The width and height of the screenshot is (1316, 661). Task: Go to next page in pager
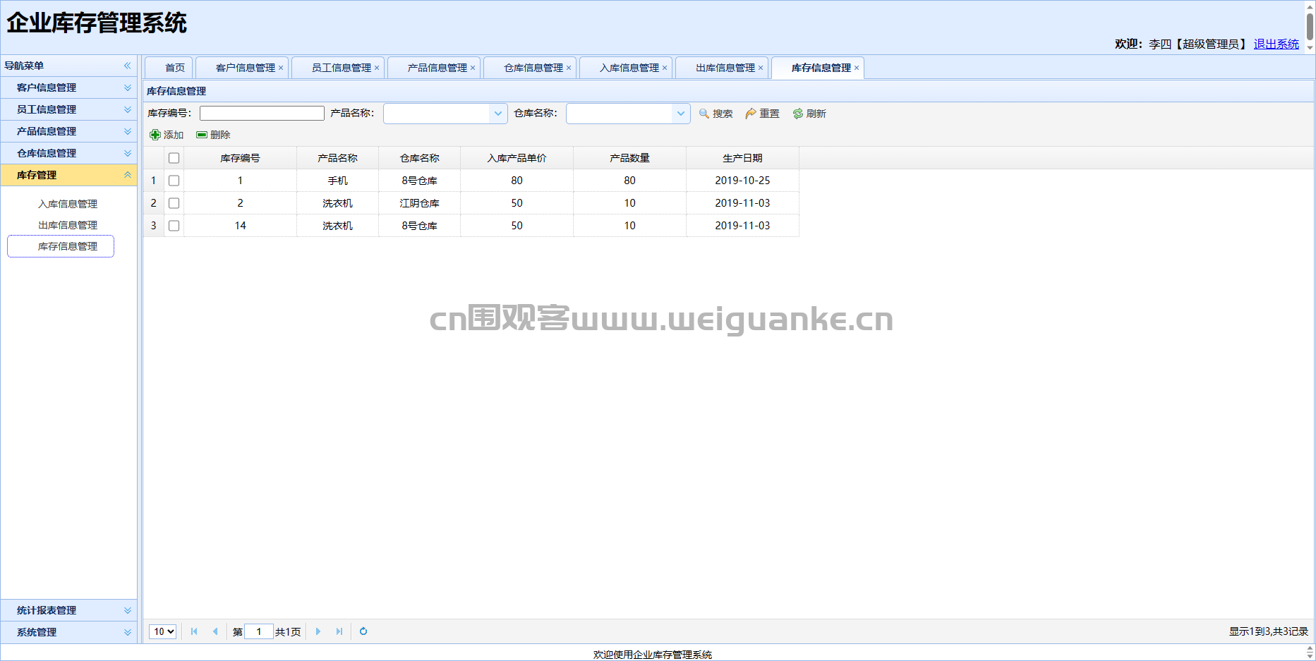pos(318,631)
